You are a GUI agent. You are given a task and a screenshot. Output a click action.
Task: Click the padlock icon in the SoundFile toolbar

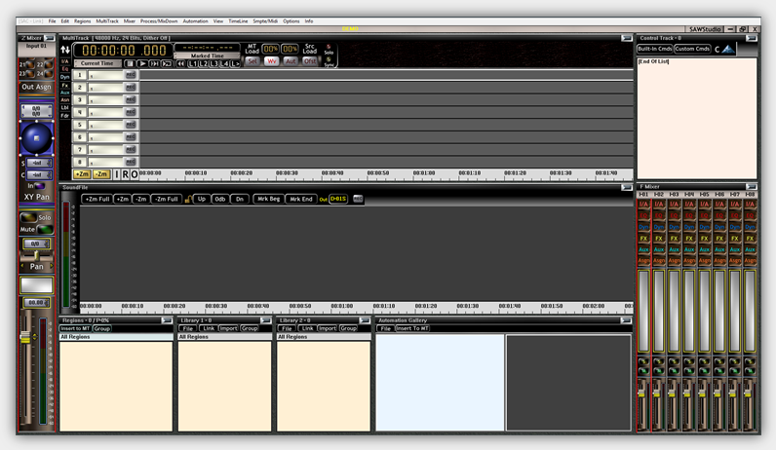point(187,199)
